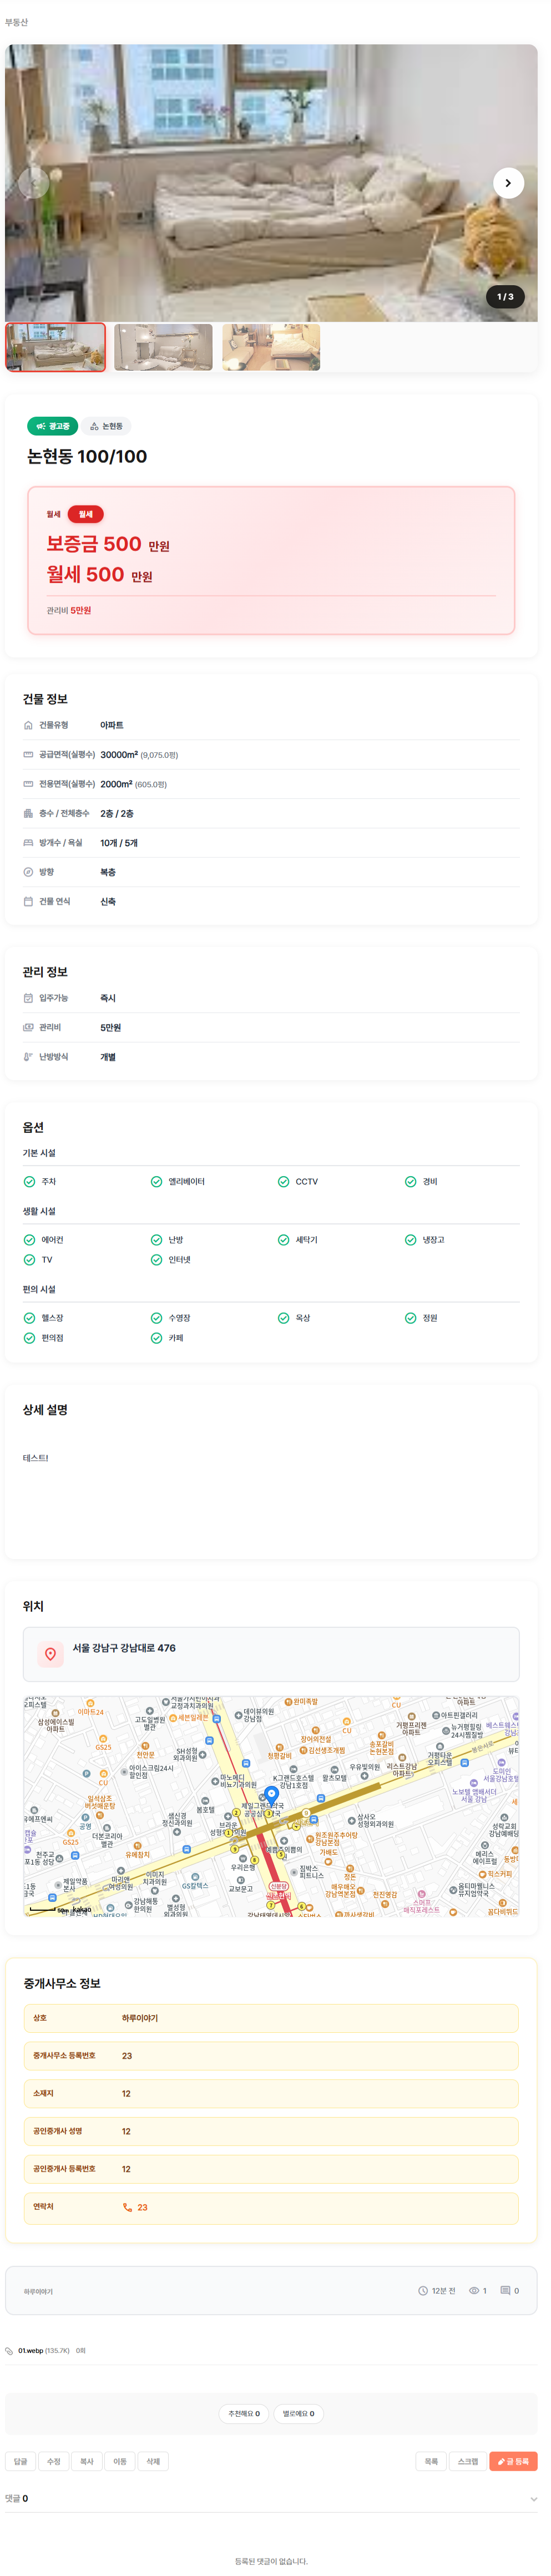Click the view count eye icon
Screen dimensions: 551x2576
474,2290
